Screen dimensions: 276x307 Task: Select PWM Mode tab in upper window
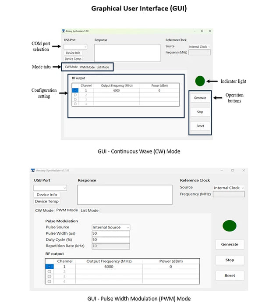(x=87, y=67)
